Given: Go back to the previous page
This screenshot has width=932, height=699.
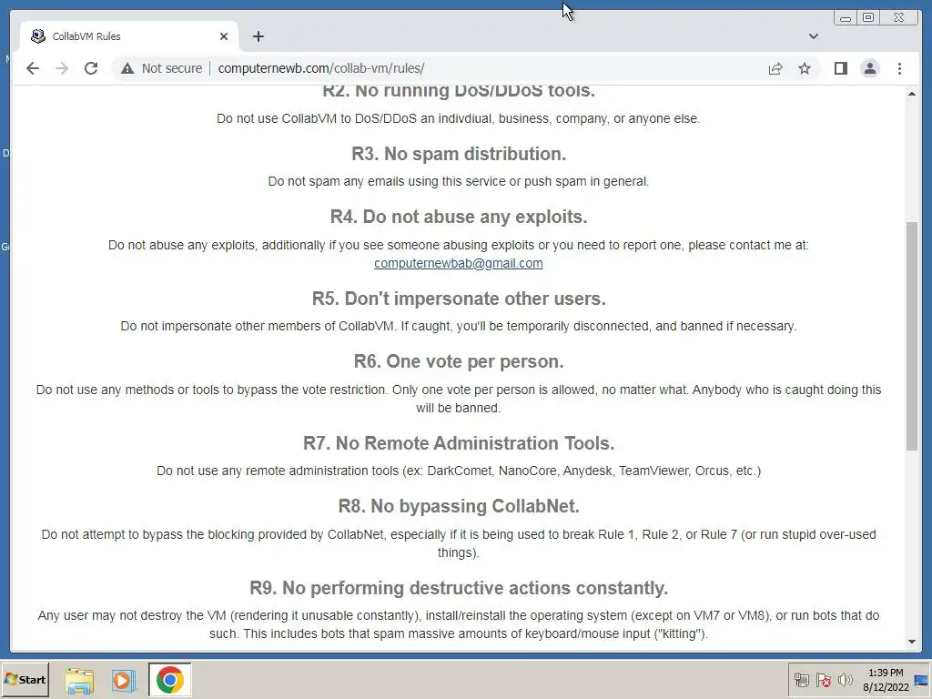Looking at the screenshot, I should 33,68.
